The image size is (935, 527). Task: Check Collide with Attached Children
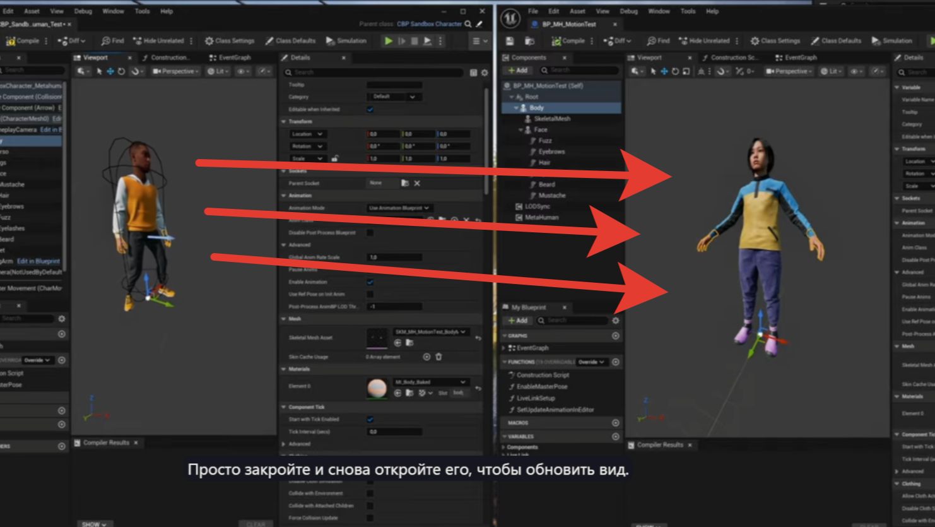tap(370, 506)
